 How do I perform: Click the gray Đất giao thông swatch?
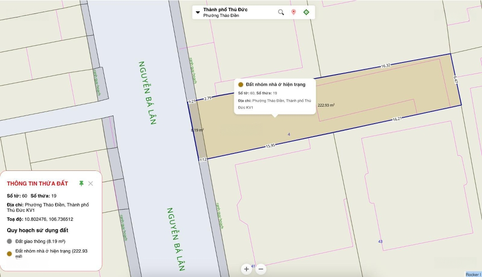coord(10,241)
